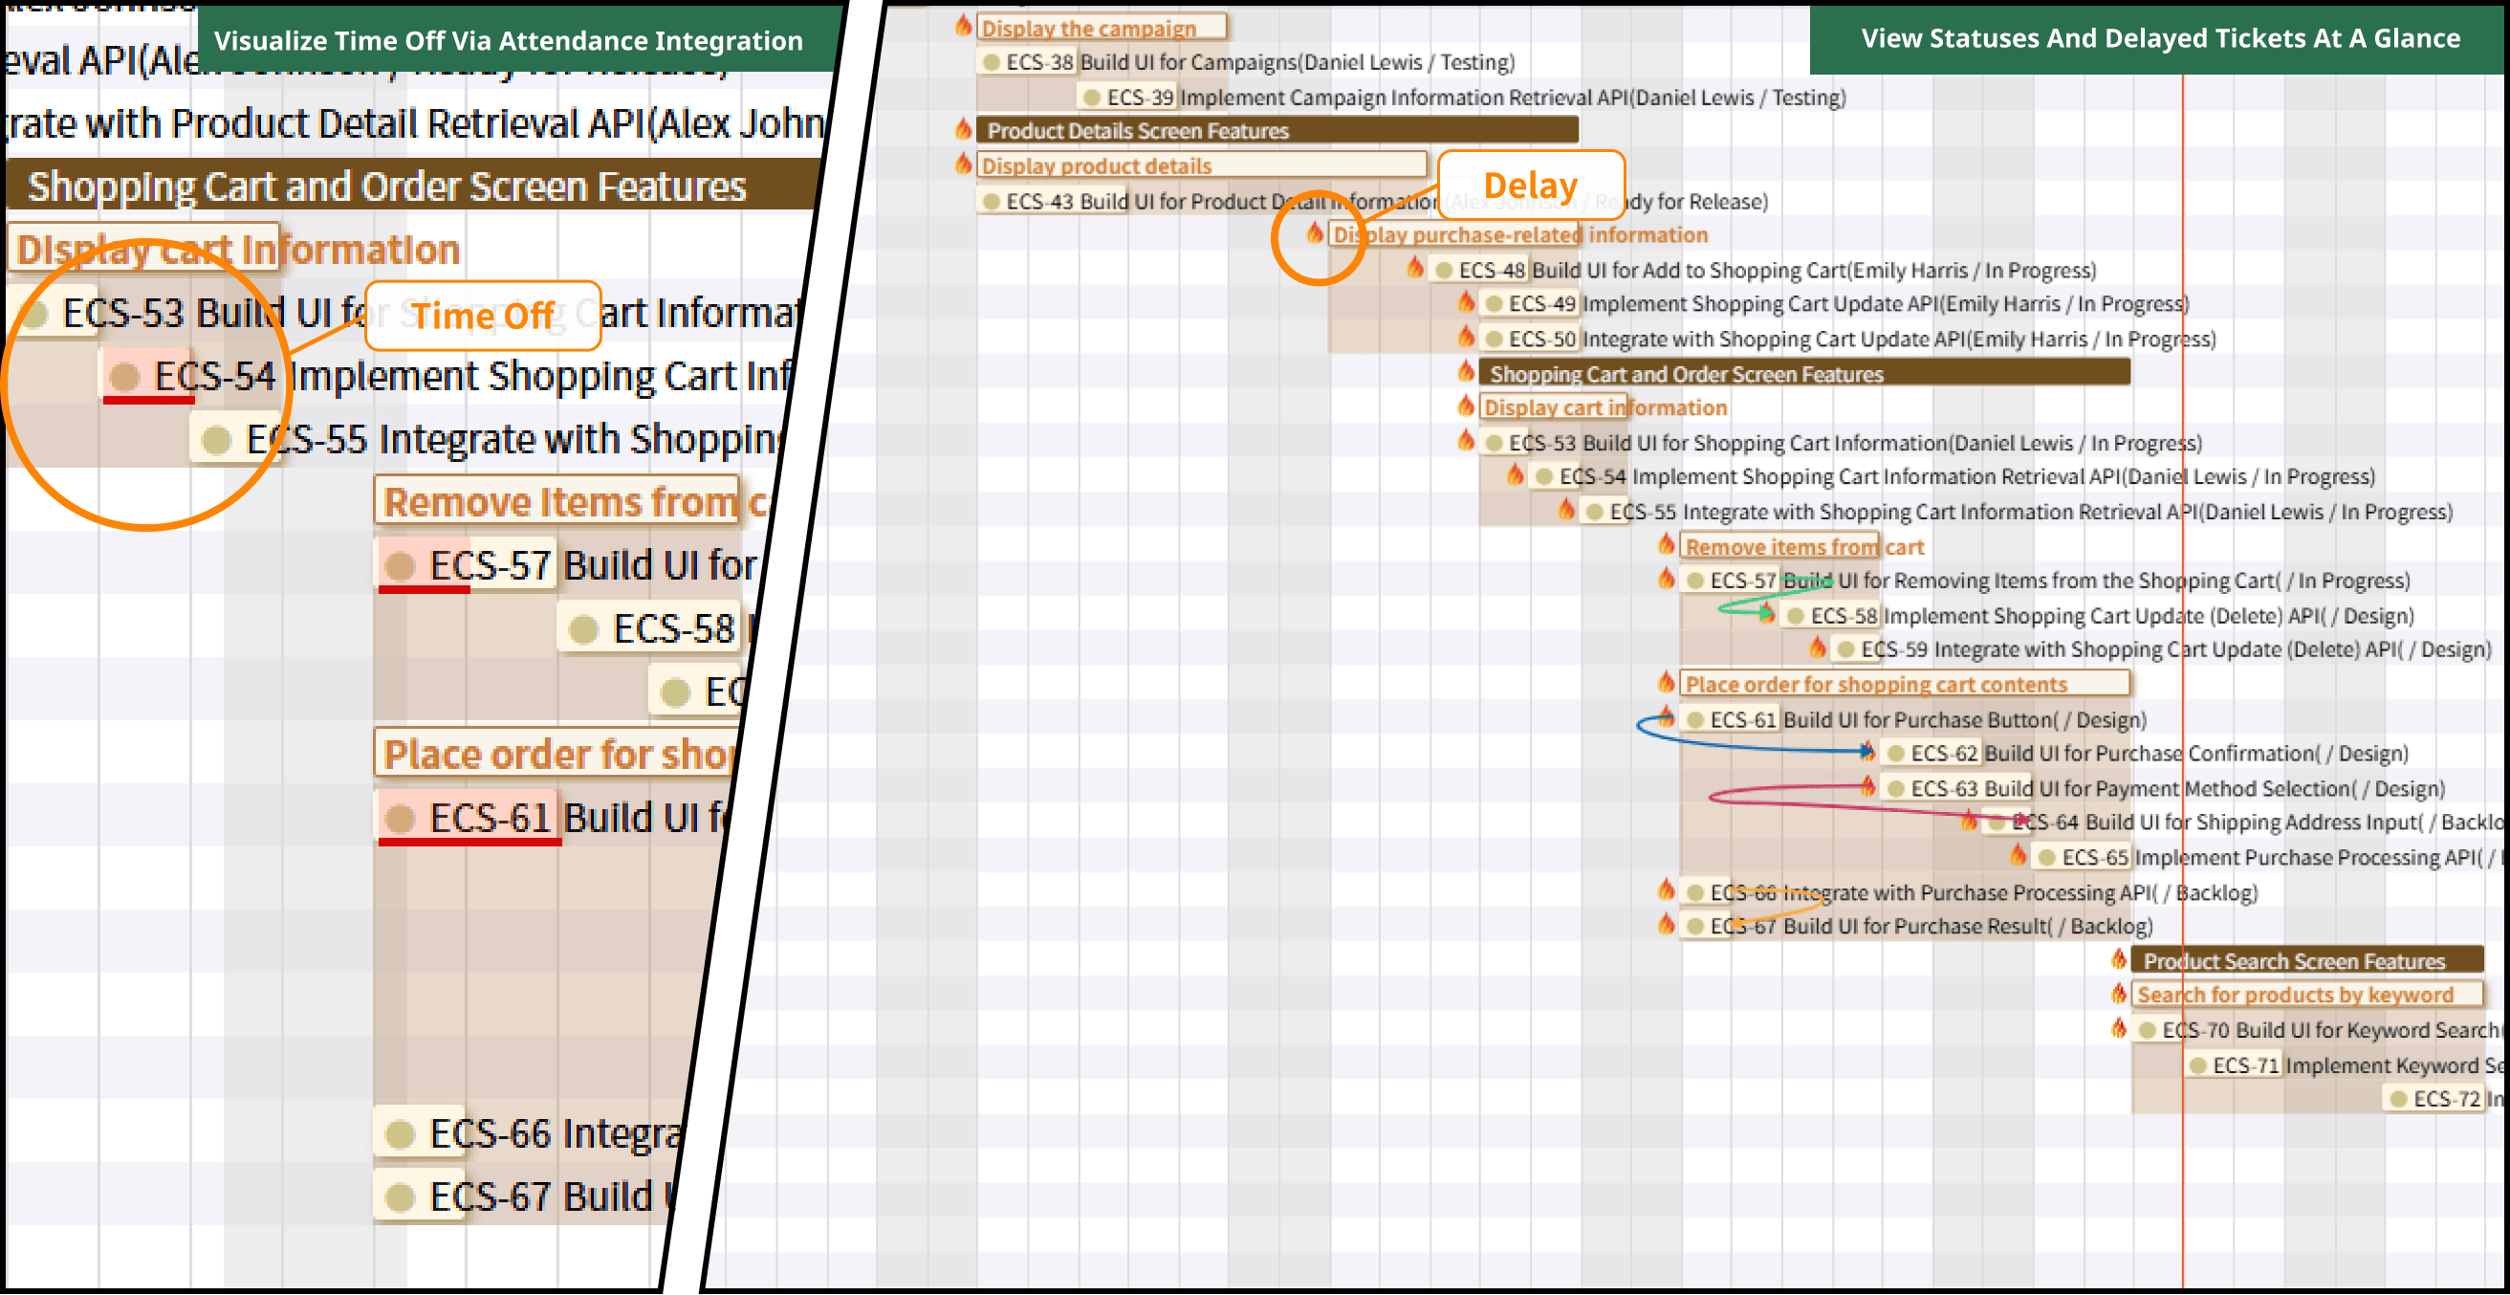Screen dimensions: 2510x1295
Task: Click status dot of ECS-38 ticket
Action: coord(991,62)
